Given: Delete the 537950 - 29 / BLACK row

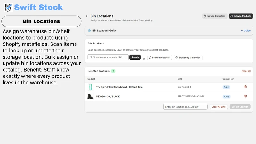Looking at the screenshot, I should 245,96.
